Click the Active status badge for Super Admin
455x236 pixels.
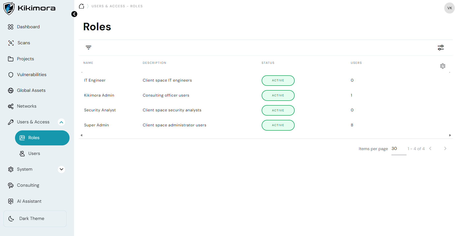[278, 125]
